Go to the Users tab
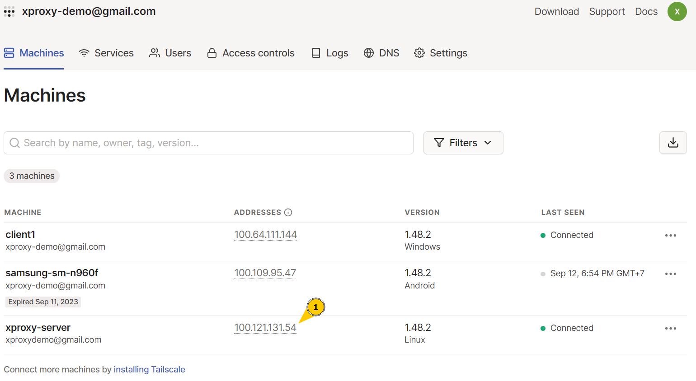The width and height of the screenshot is (696, 381). point(170,53)
